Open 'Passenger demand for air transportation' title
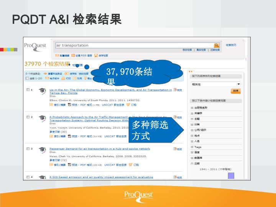Screen dimensions: 276x207 pyautogui.click(x=100, y=149)
